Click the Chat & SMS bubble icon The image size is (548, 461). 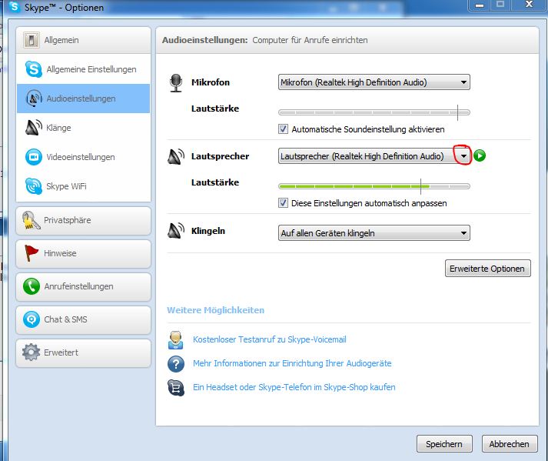tap(32, 319)
